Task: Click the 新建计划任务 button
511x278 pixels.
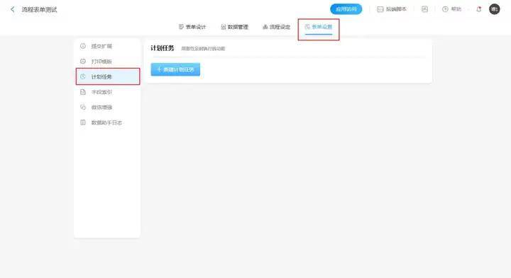Action: (x=175, y=69)
